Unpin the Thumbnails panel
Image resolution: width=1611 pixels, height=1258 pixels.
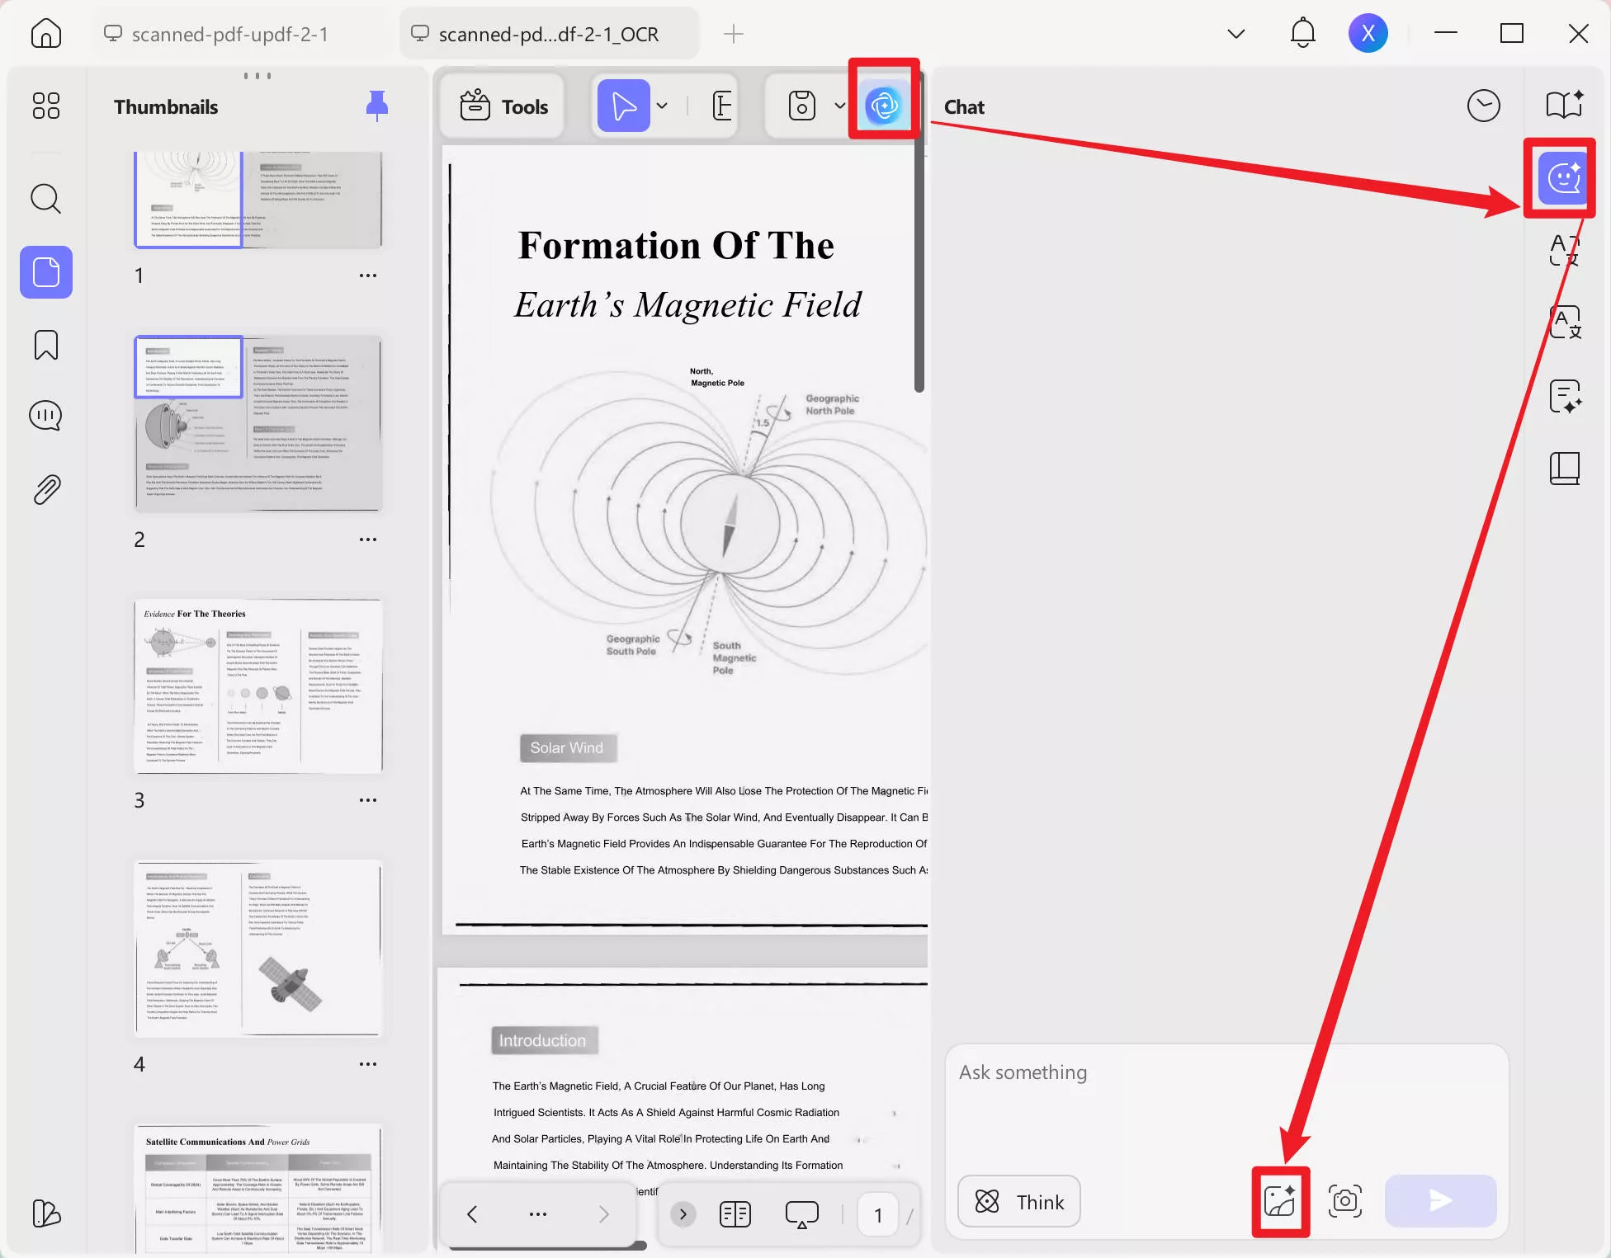pos(376,106)
